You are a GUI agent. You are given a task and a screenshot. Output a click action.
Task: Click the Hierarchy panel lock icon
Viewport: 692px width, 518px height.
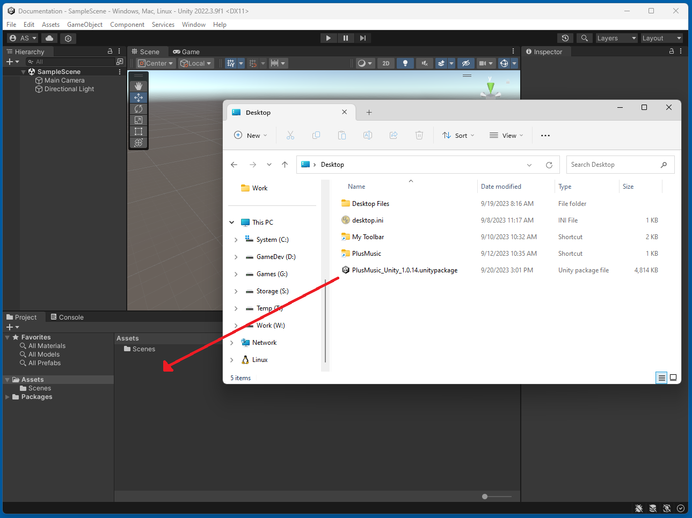(x=110, y=51)
